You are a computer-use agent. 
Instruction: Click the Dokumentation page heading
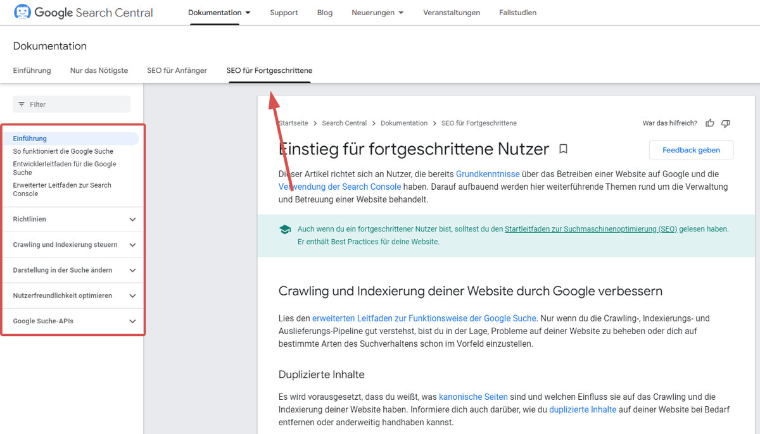[x=50, y=46]
